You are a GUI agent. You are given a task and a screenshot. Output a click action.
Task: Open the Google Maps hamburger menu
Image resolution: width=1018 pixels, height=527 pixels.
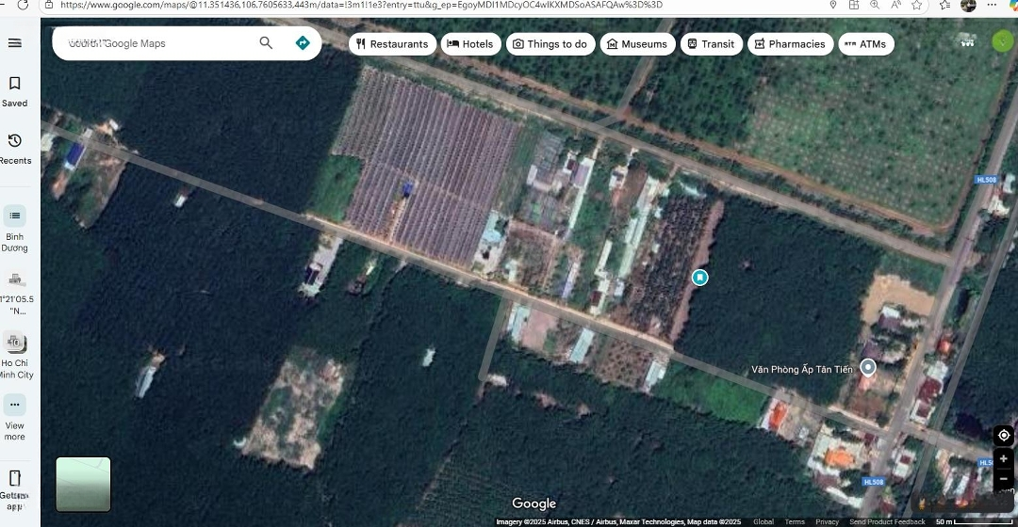point(14,43)
